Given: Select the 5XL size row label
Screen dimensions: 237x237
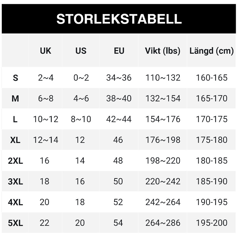Looking at the screenshot, I should coord(15,223).
